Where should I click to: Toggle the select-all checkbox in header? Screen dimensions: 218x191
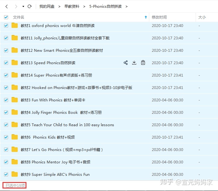[x=6, y=17]
